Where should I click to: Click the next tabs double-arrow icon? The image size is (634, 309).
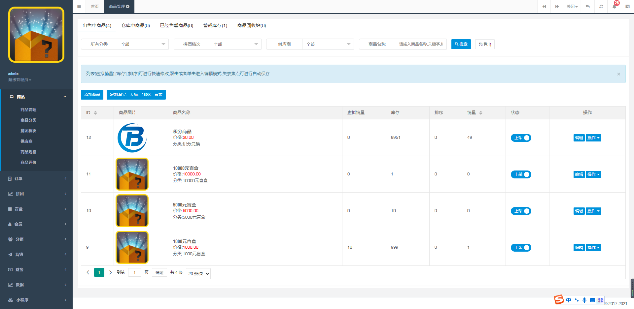[x=557, y=7]
